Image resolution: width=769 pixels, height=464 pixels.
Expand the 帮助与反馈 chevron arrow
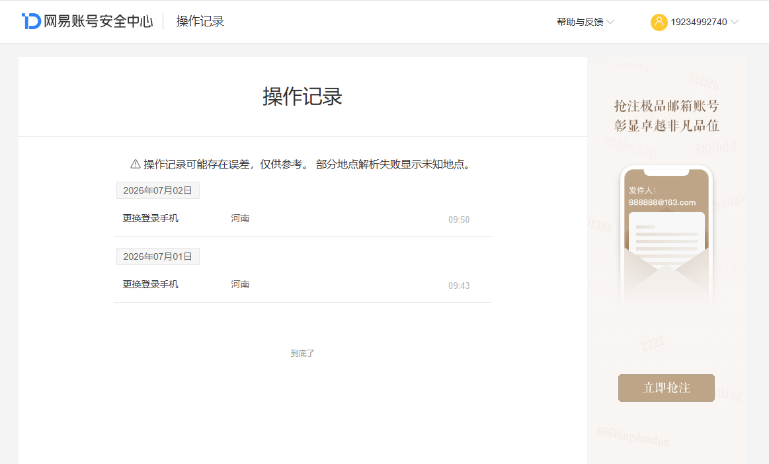[x=610, y=22]
